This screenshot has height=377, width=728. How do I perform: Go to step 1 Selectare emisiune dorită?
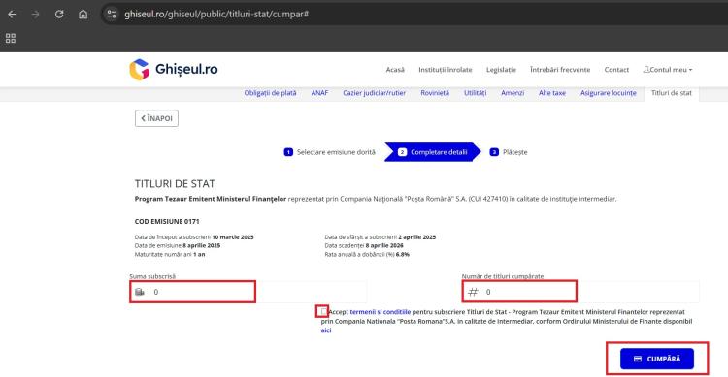(330, 152)
